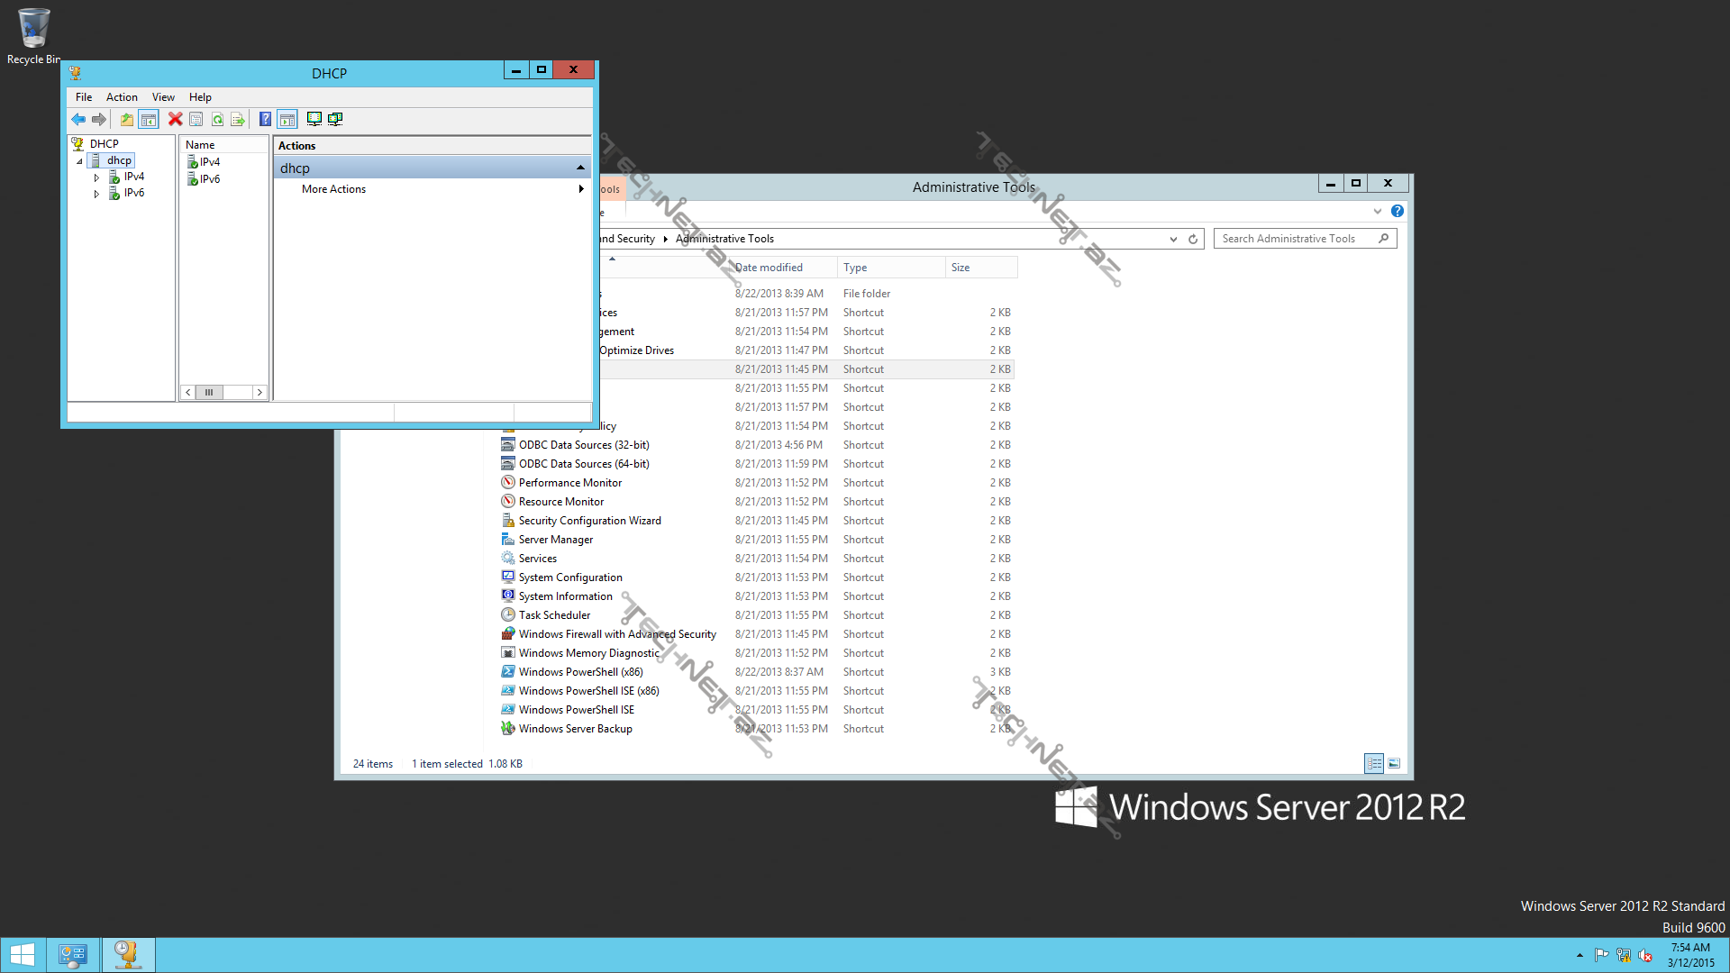Image resolution: width=1730 pixels, height=973 pixels.
Task: Expand the IPv6 node in tree
Action: (x=96, y=194)
